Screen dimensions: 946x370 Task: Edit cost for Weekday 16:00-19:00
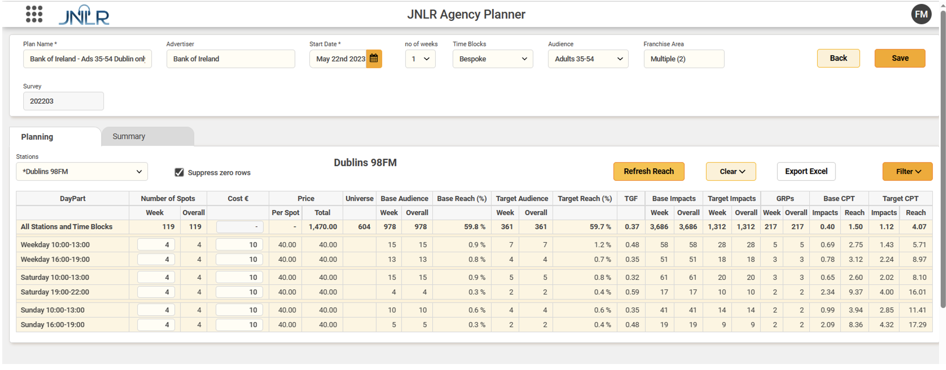[x=239, y=259]
